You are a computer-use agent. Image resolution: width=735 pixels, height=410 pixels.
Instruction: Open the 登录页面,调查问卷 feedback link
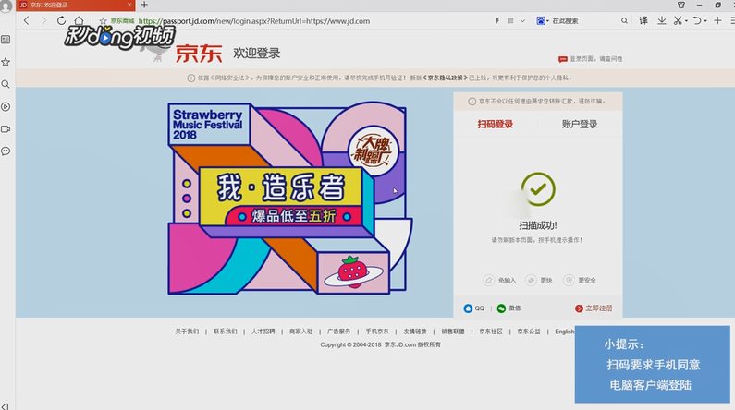[x=591, y=59]
